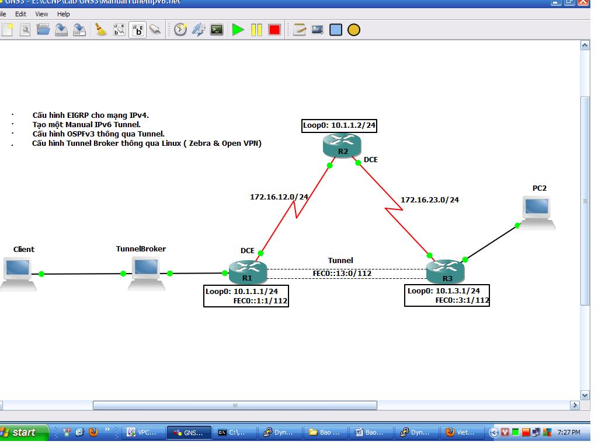Image resolution: width=598 pixels, height=448 pixels.
Task: Toggle the show interface labels icon
Action: coord(119,30)
